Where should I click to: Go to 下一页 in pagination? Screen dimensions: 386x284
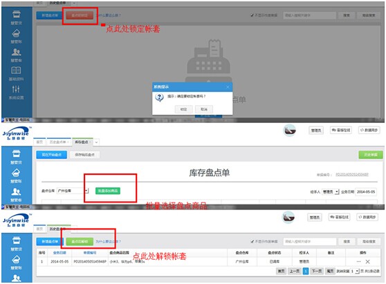317,271
